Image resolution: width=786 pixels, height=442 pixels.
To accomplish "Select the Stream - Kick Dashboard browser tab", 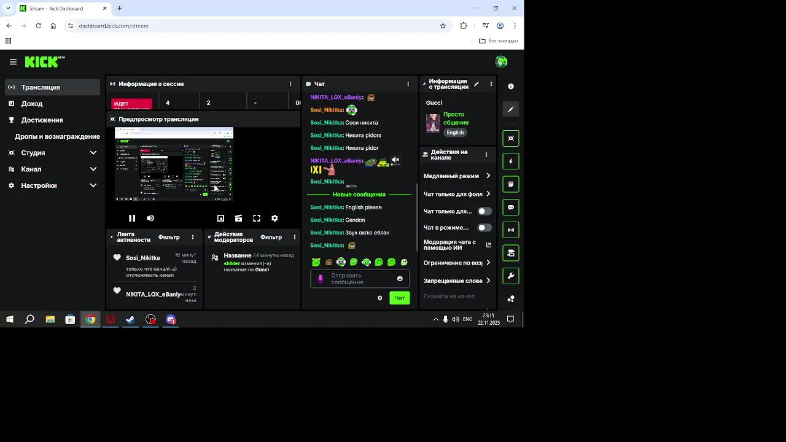I will (63, 8).
